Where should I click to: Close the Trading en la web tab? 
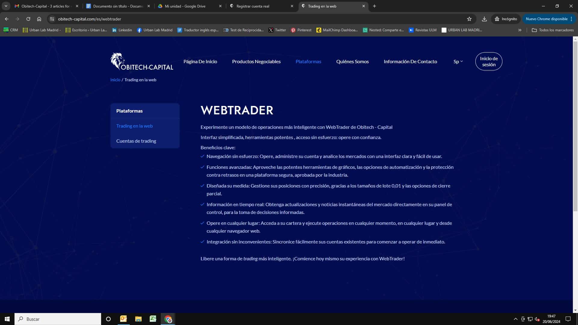pyautogui.click(x=363, y=6)
